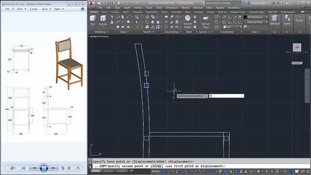Image resolution: width=311 pixels, height=175 pixels.
Task: Open the Dimension menu in AutoCAD
Action: (x=172, y=8)
